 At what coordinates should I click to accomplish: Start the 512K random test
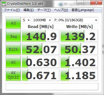[x=13, y=49]
